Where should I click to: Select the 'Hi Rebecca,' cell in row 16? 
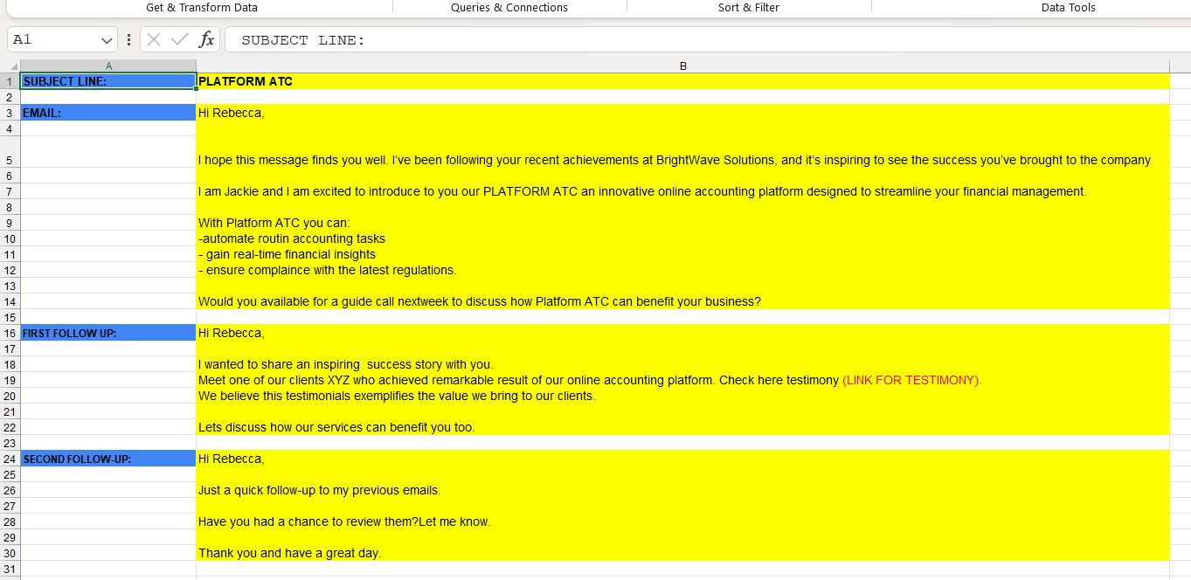(683, 333)
